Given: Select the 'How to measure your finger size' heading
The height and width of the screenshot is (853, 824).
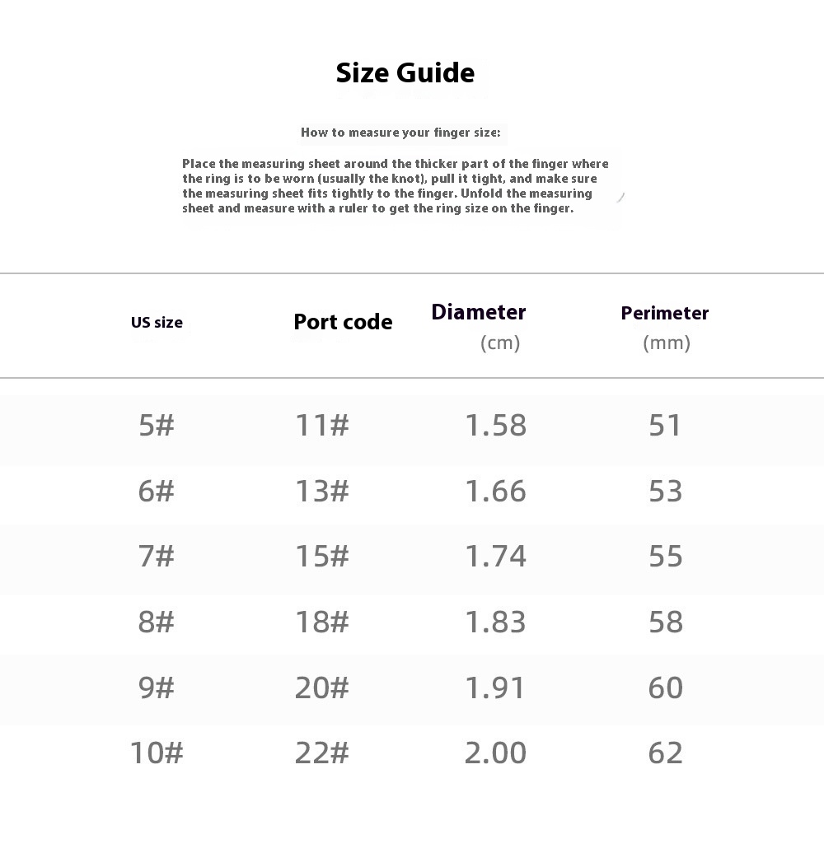Looking at the screenshot, I should pyautogui.click(x=400, y=133).
